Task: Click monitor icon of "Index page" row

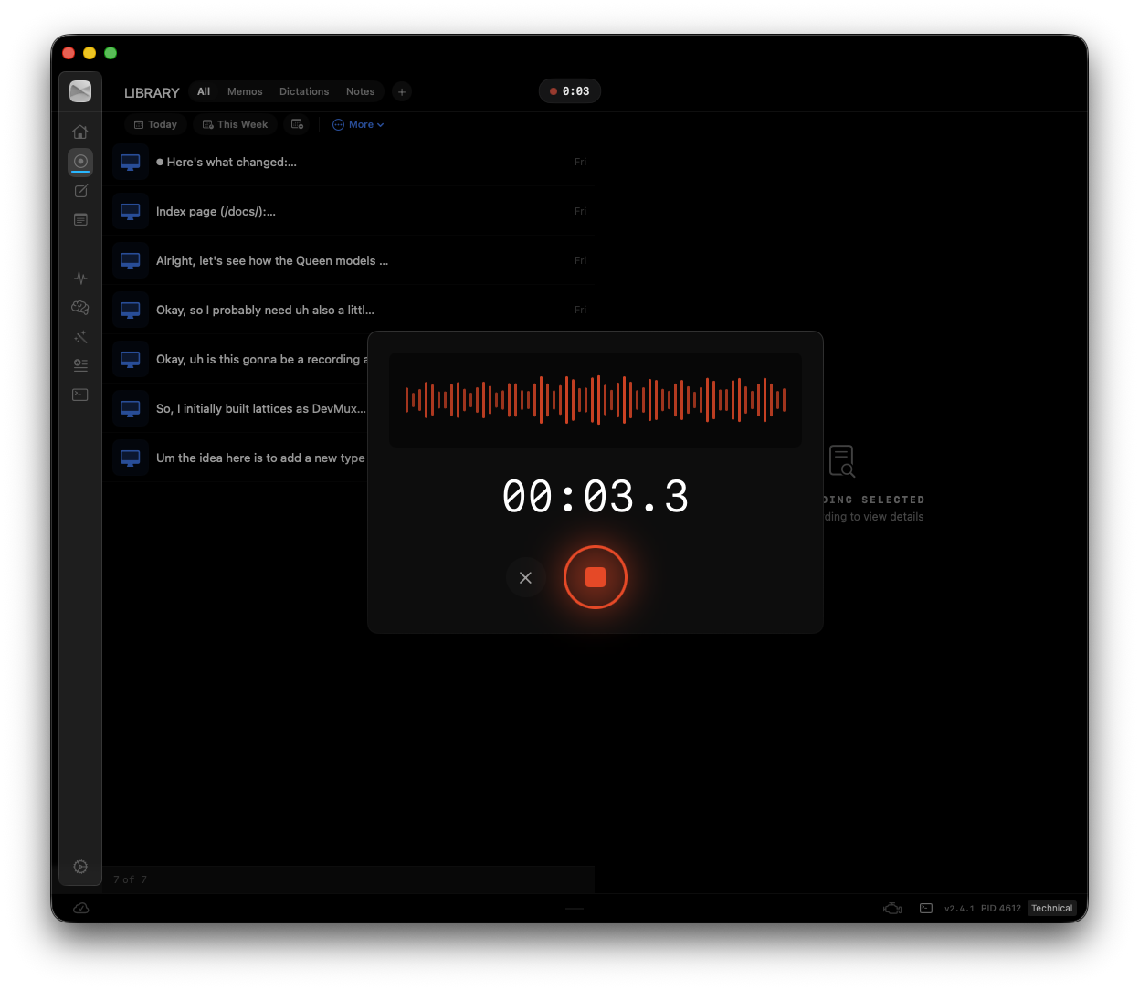Action: point(131,211)
